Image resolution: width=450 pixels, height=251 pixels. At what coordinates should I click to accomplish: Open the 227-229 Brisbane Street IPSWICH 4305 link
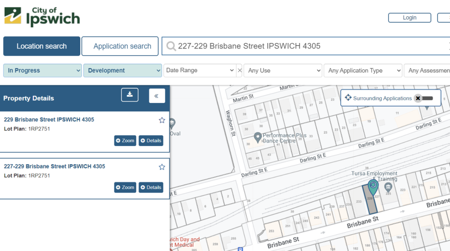pos(54,166)
